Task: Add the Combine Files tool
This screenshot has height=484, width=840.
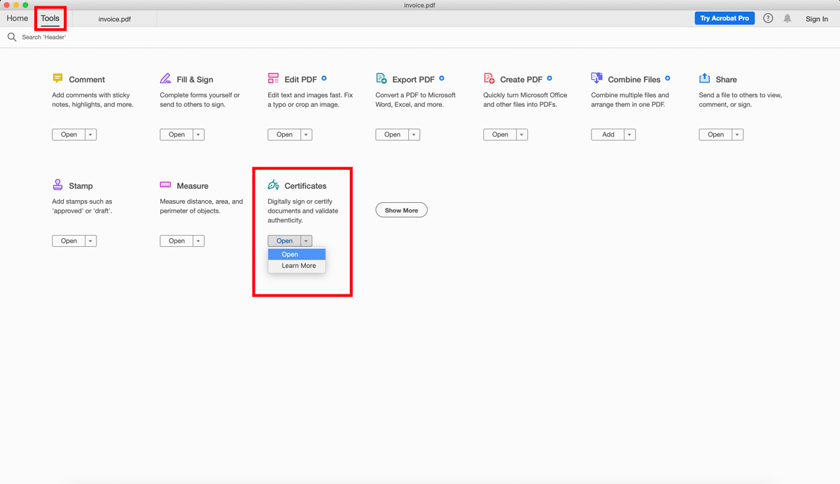Action: point(608,134)
